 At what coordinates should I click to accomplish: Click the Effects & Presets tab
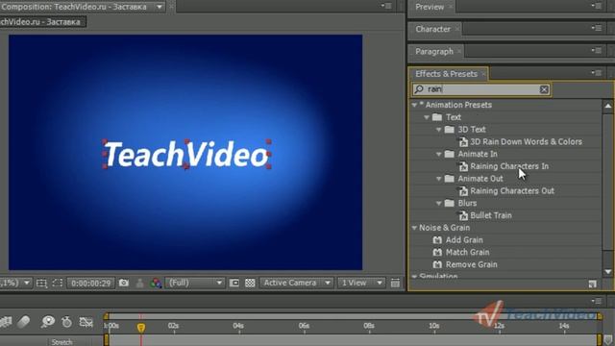[446, 74]
